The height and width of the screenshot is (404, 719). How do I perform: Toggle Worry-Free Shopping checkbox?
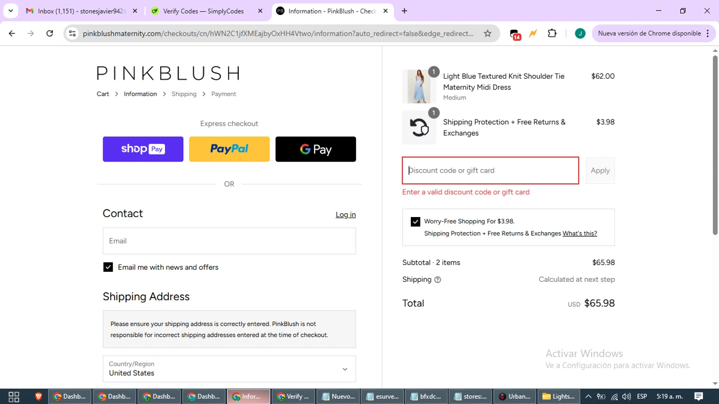(415, 221)
